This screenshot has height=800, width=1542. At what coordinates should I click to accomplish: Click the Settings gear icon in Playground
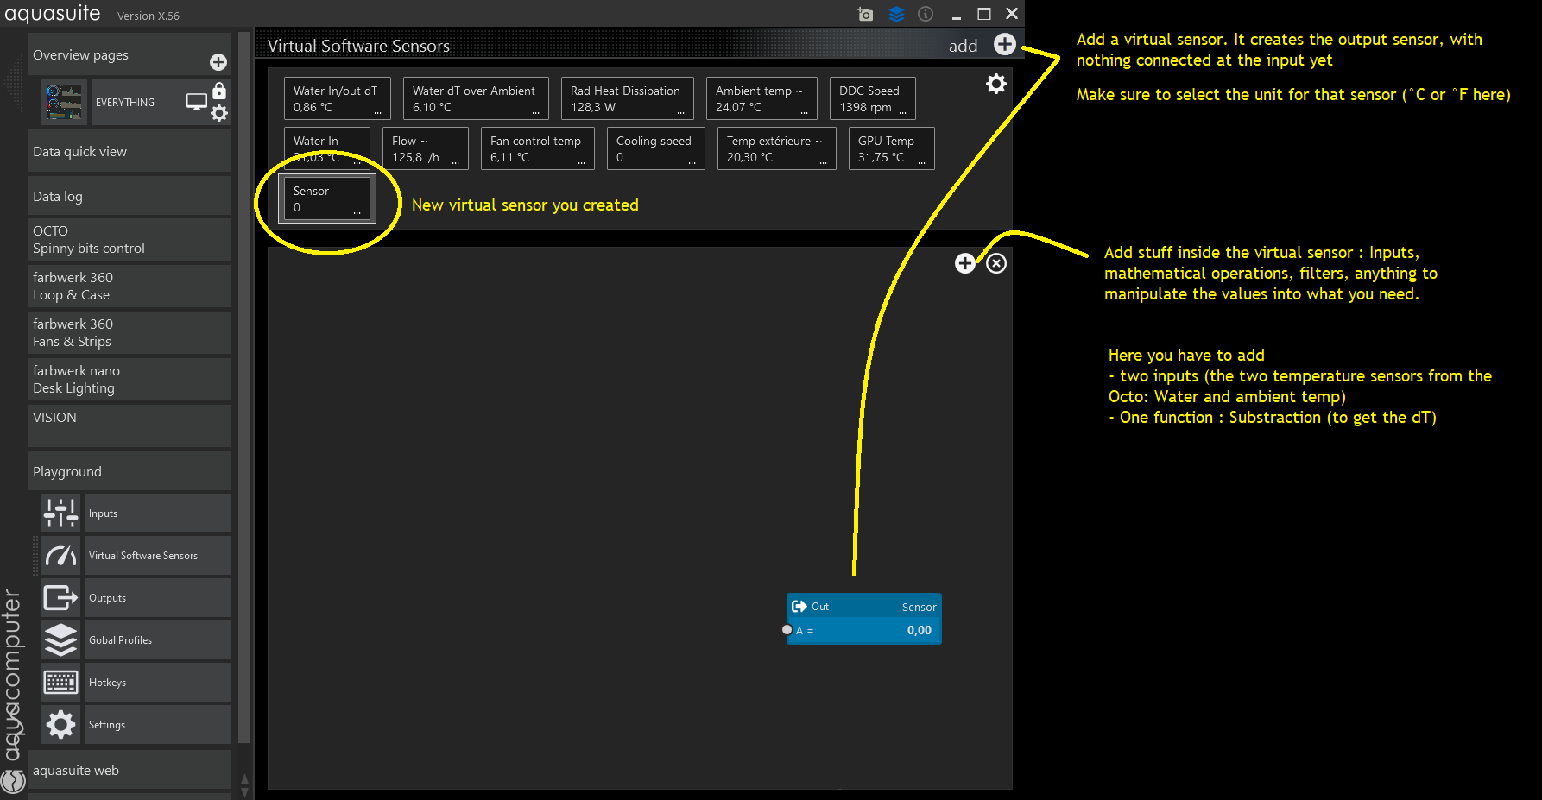[x=61, y=725]
